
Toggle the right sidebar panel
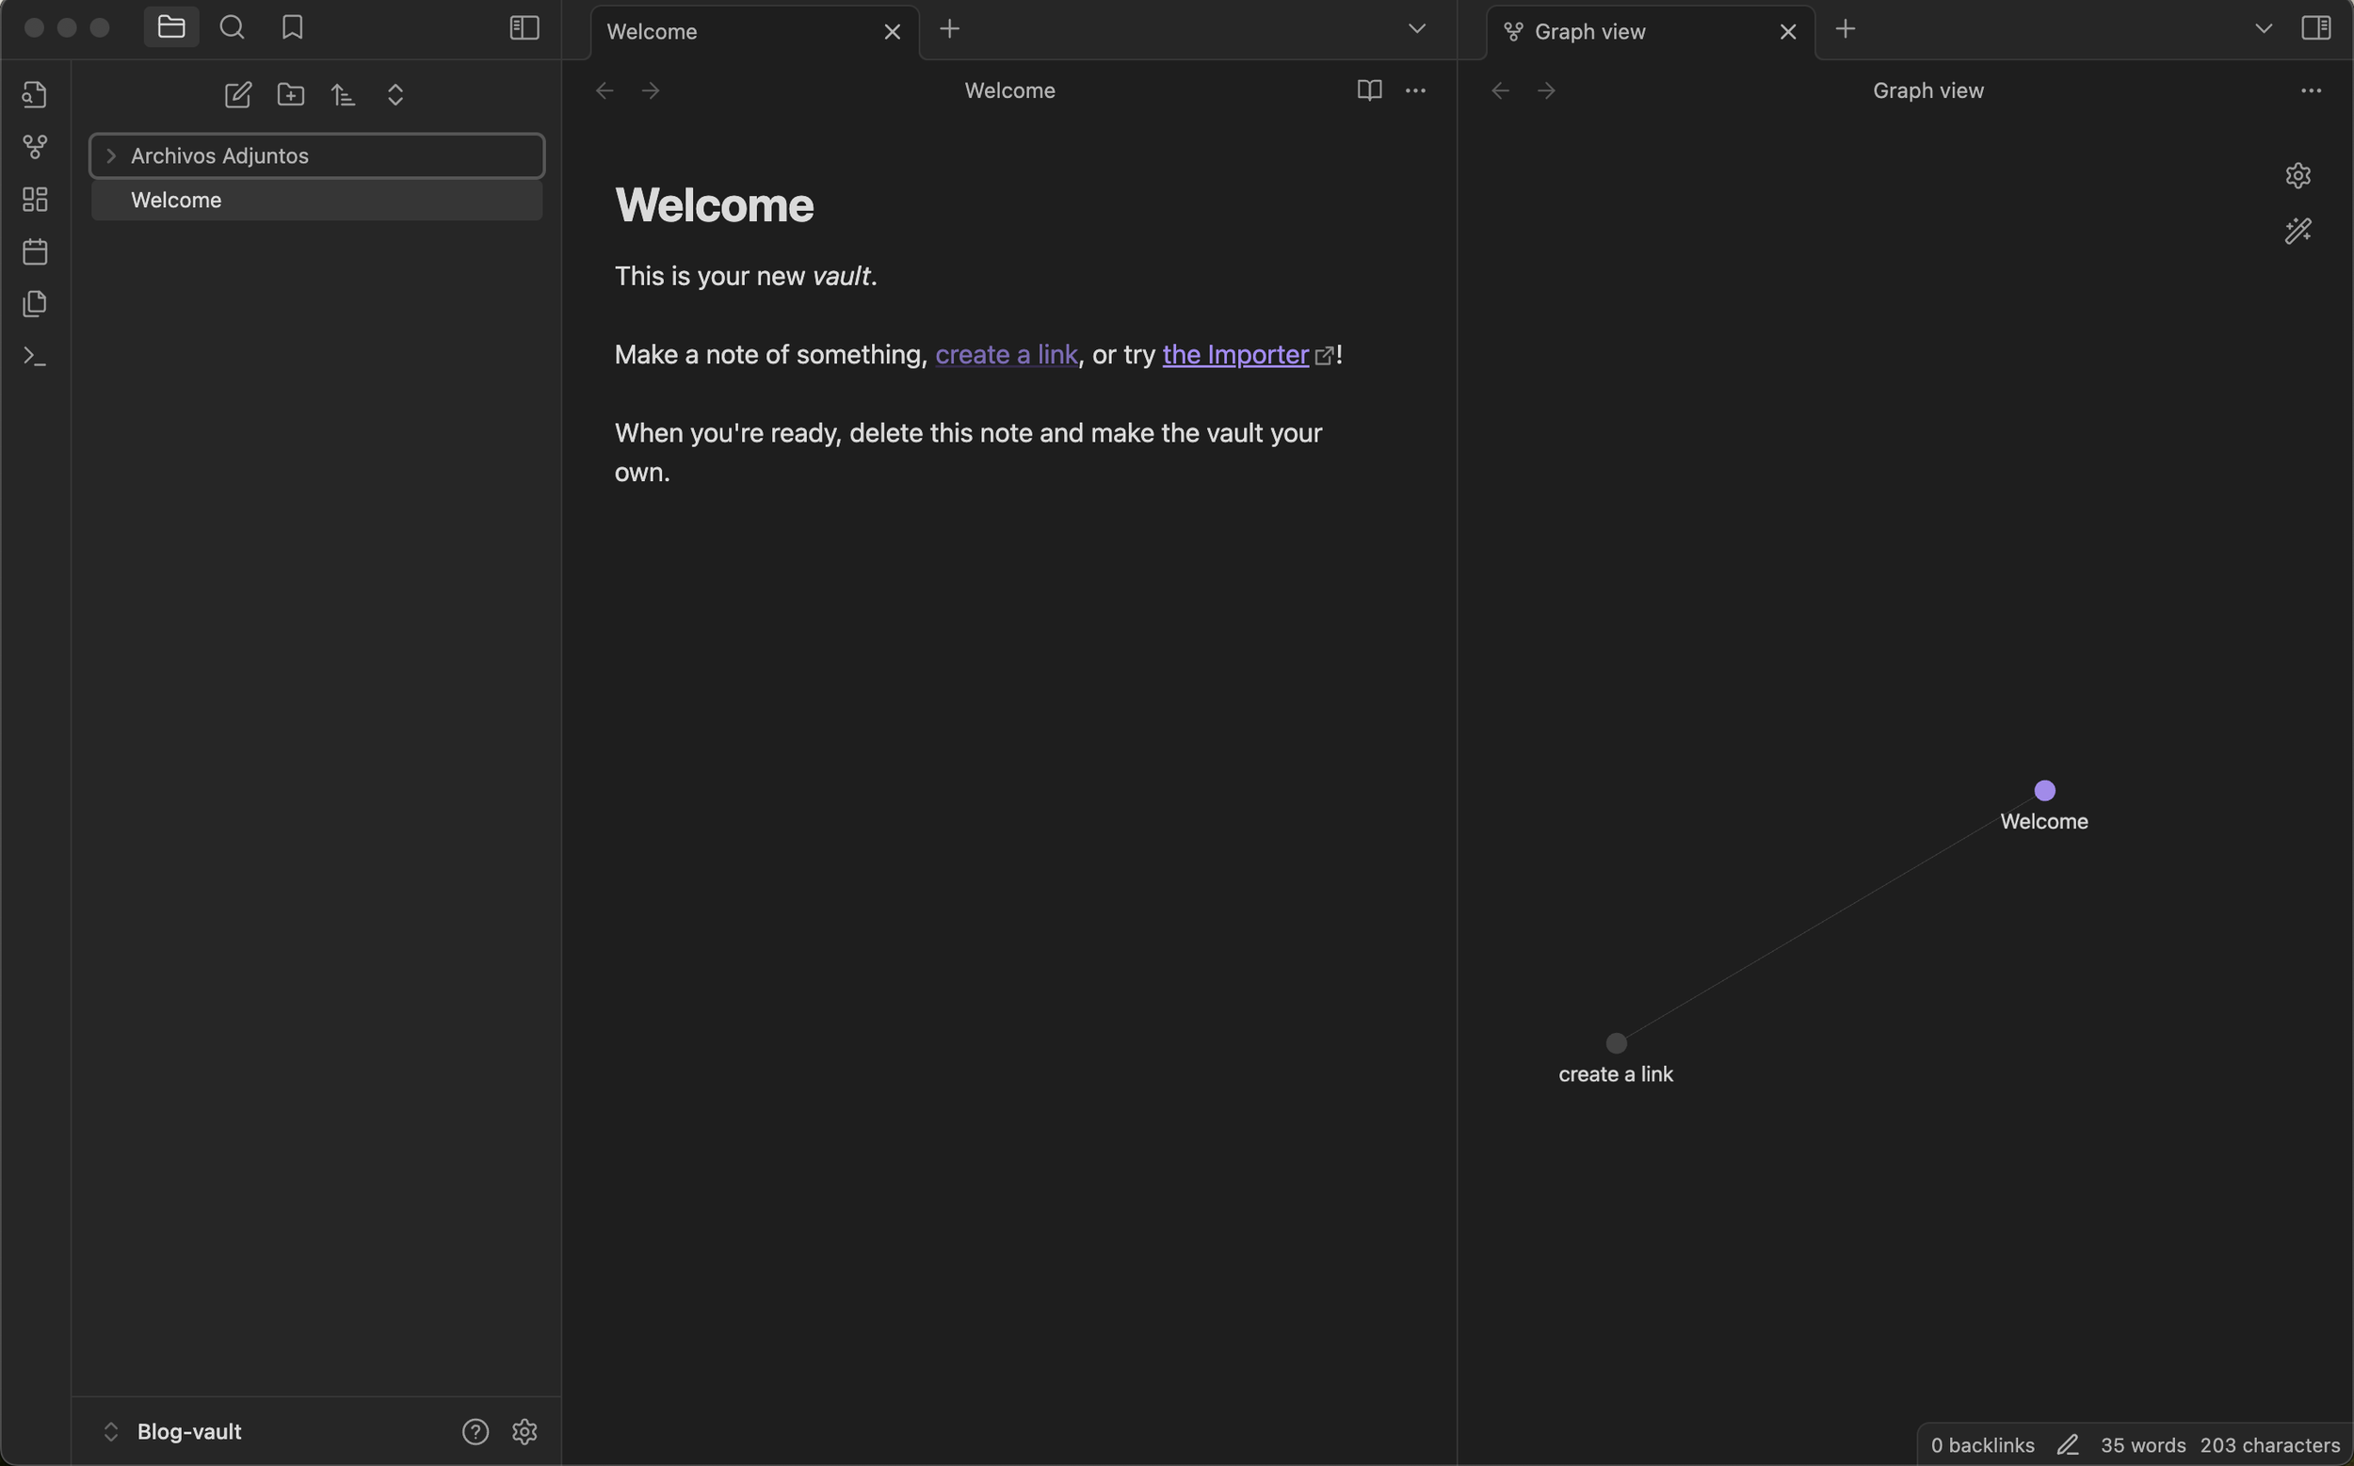pyautogui.click(x=2315, y=27)
